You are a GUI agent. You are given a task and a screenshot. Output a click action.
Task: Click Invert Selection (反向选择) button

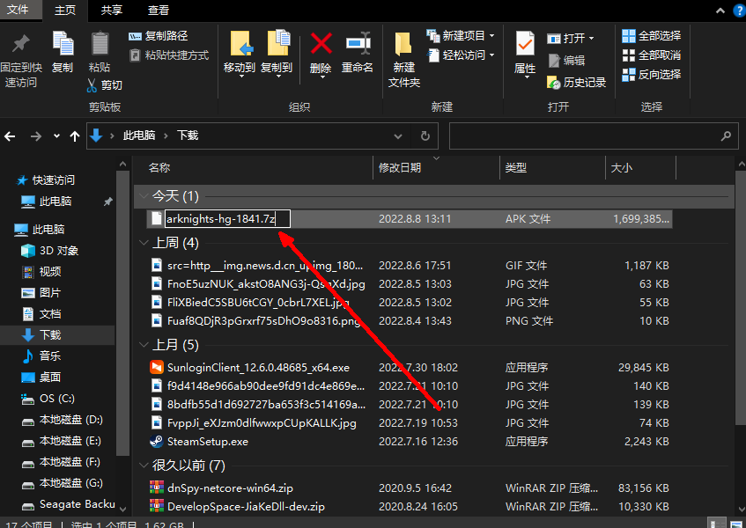[651, 75]
